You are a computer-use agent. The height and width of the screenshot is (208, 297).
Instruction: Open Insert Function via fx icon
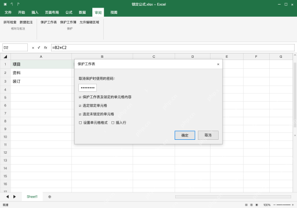[45, 47]
